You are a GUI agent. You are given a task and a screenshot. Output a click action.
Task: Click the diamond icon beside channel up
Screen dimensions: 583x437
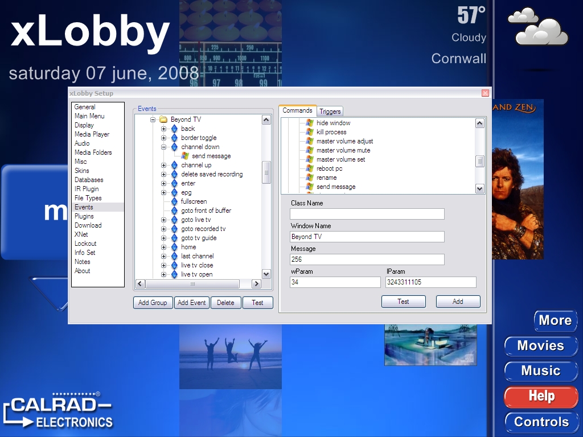pos(174,165)
